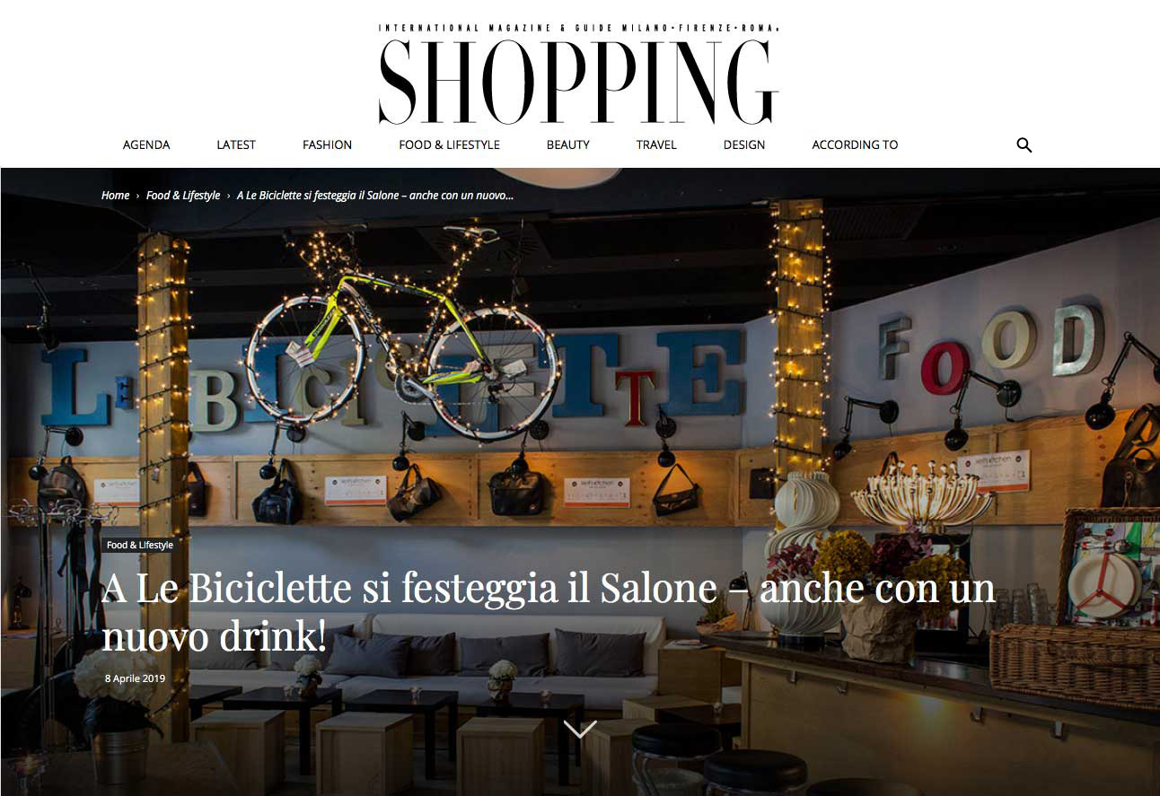Click the Home breadcrumb link
The image size is (1160, 796).
(x=115, y=195)
